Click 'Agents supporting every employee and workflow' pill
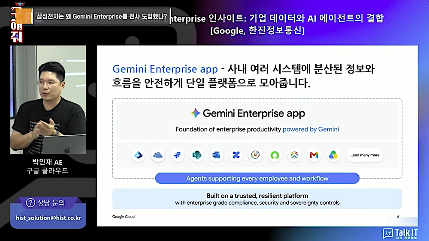The height and width of the screenshot is (241, 429). pyautogui.click(x=257, y=178)
